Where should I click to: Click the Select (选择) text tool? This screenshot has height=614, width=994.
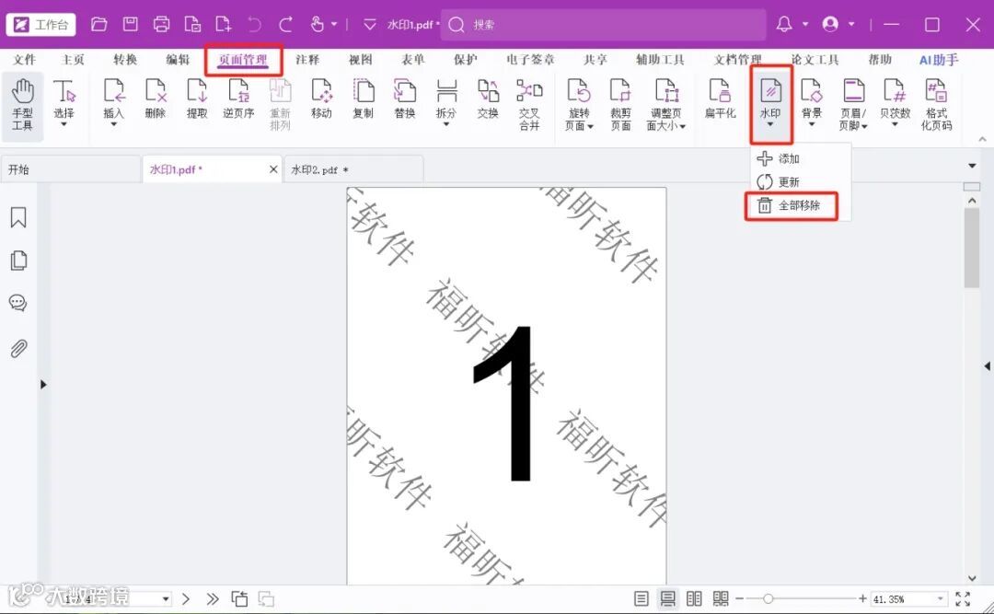[64, 103]
